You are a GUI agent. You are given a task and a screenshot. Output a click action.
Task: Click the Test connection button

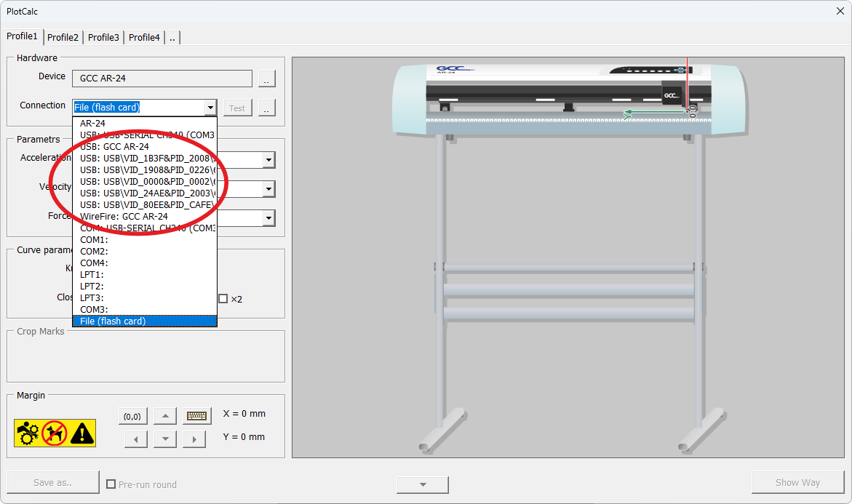237,108
